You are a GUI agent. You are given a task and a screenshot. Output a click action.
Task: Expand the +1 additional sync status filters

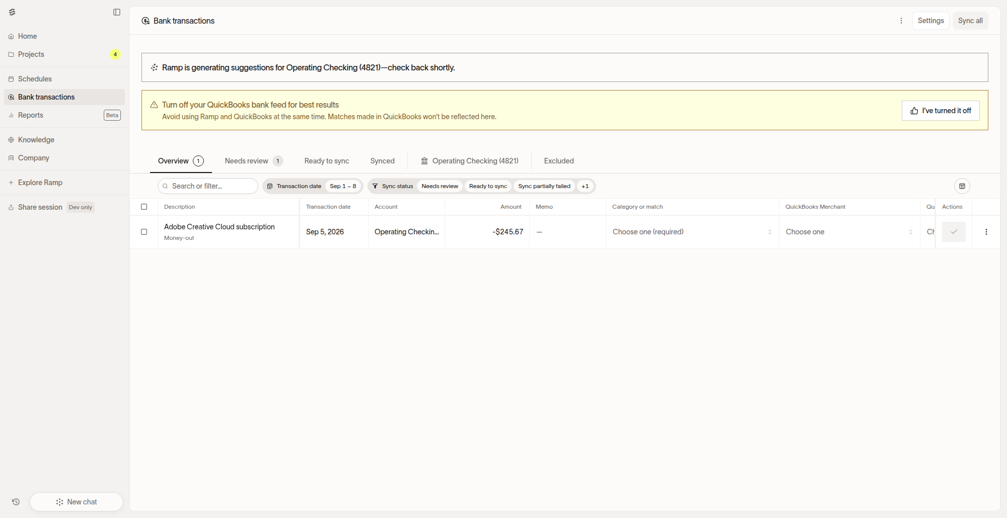click(585, 186)
